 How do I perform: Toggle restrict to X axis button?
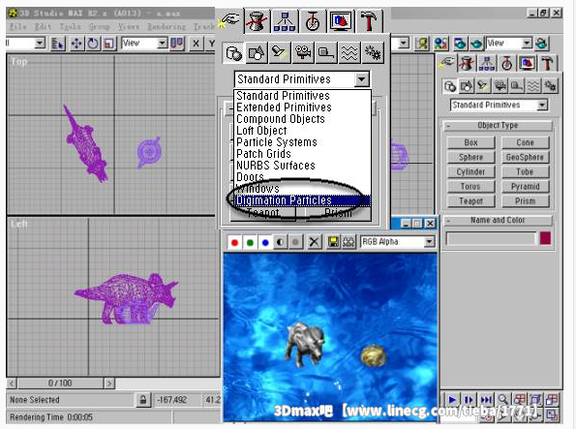[197, 44]
